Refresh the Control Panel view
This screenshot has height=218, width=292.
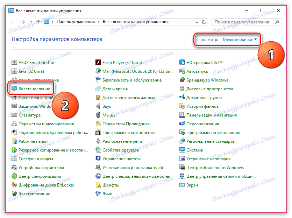pos(204,22)
